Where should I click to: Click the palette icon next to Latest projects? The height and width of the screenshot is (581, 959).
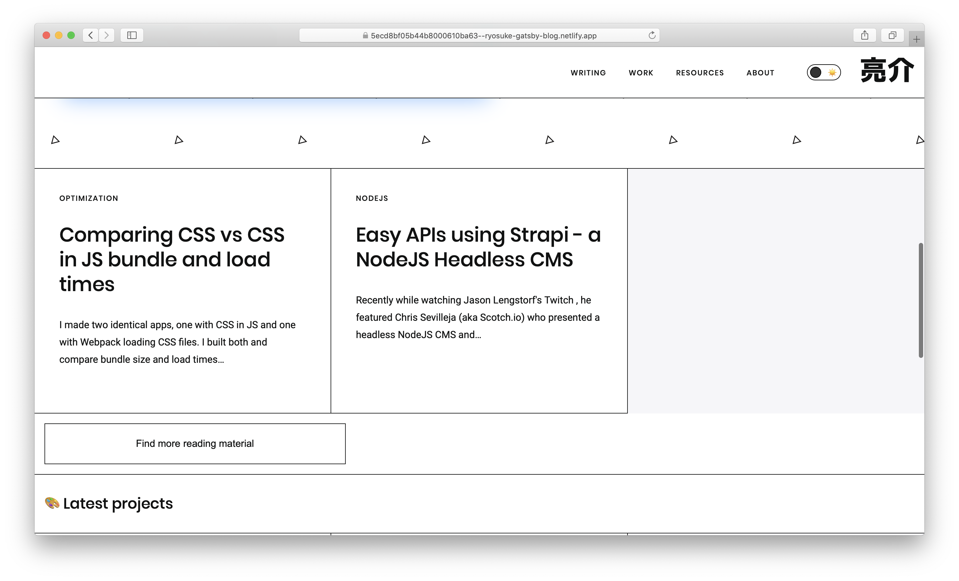click(52, 503)
